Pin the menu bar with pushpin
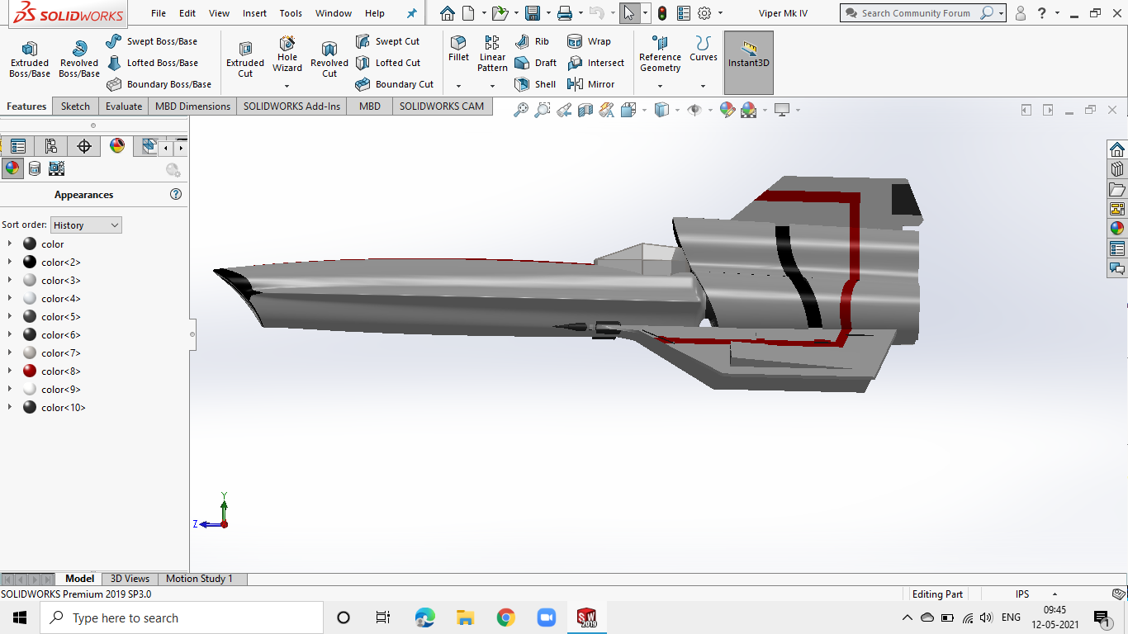Screen dimensions: 1128x634 [x=412, y=13]
